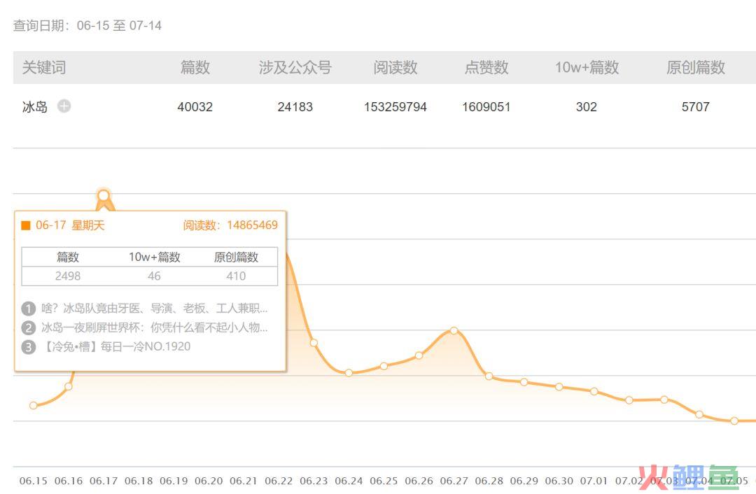Select the 07.04 data point on chart
Screen dimensions: 756x494
coord(699,414)
